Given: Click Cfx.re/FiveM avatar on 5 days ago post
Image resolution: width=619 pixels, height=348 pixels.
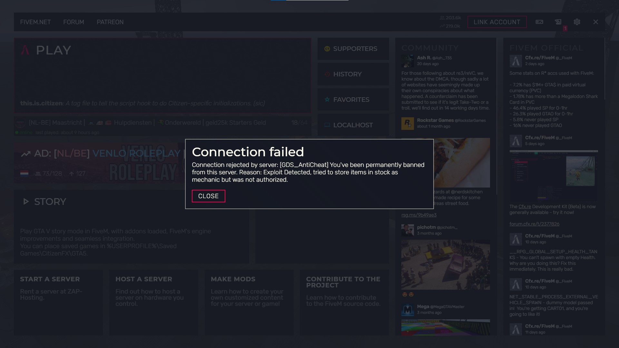Looking at the screenshot, I should pyautogui.click(x=516, y=140).
